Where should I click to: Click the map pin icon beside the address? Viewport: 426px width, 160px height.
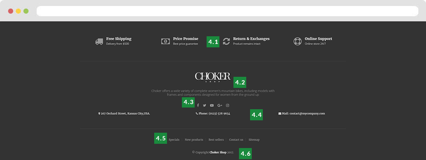coord(99,113)
